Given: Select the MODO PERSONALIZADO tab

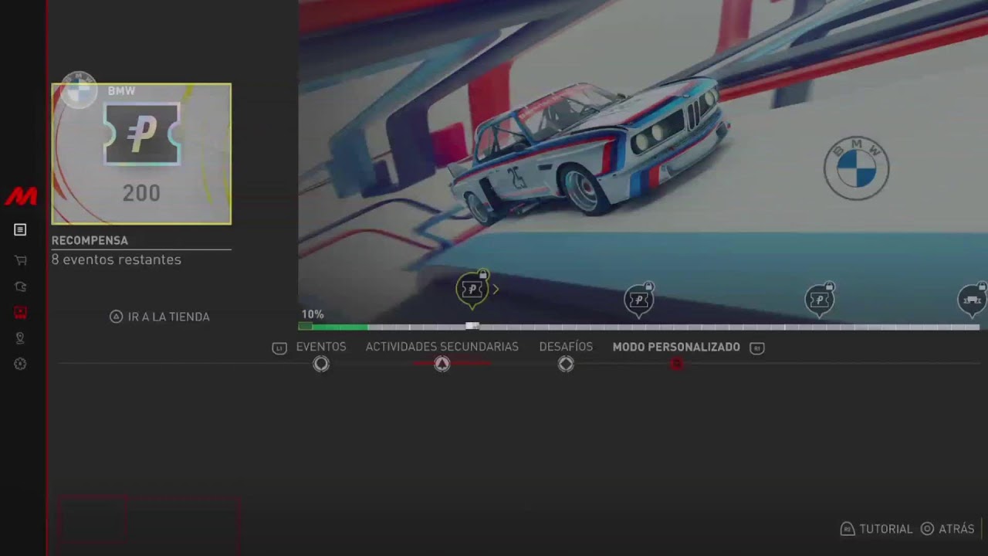Looking at the screenshot, I should (x=676, y=347).
